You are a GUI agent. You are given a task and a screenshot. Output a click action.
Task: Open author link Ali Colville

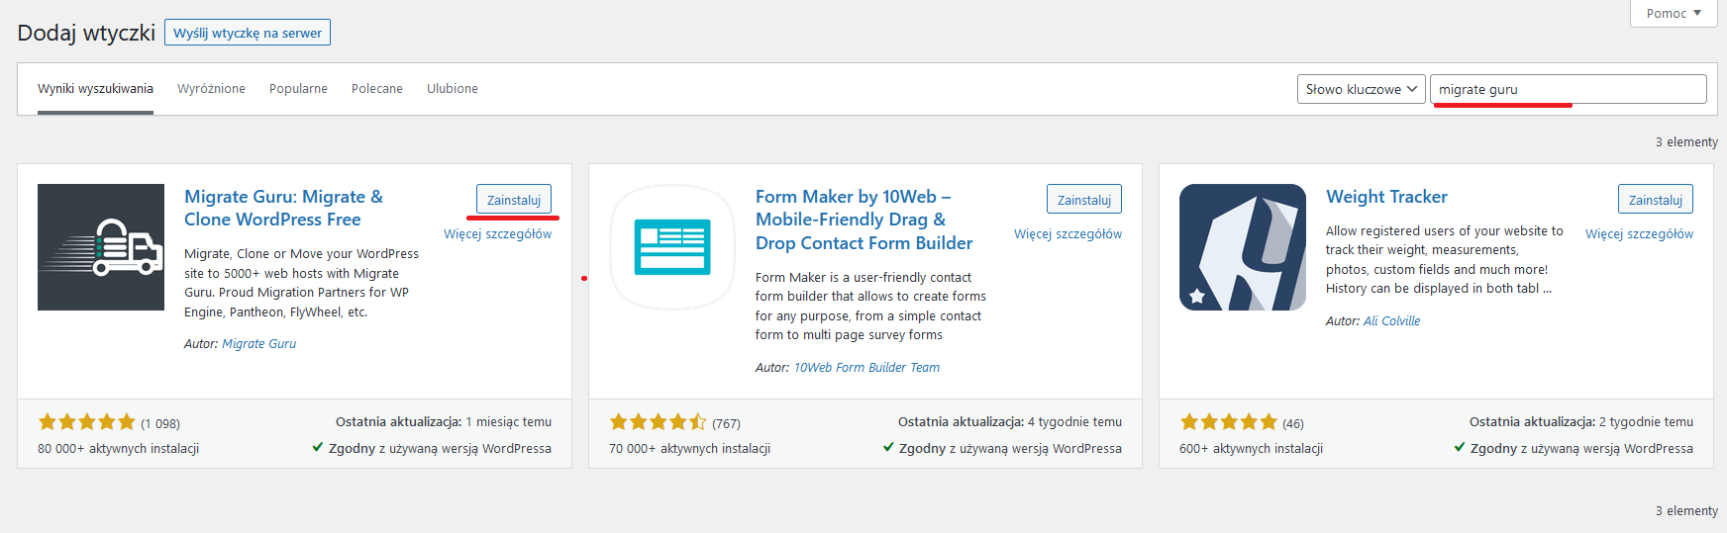click(1391, 321)
